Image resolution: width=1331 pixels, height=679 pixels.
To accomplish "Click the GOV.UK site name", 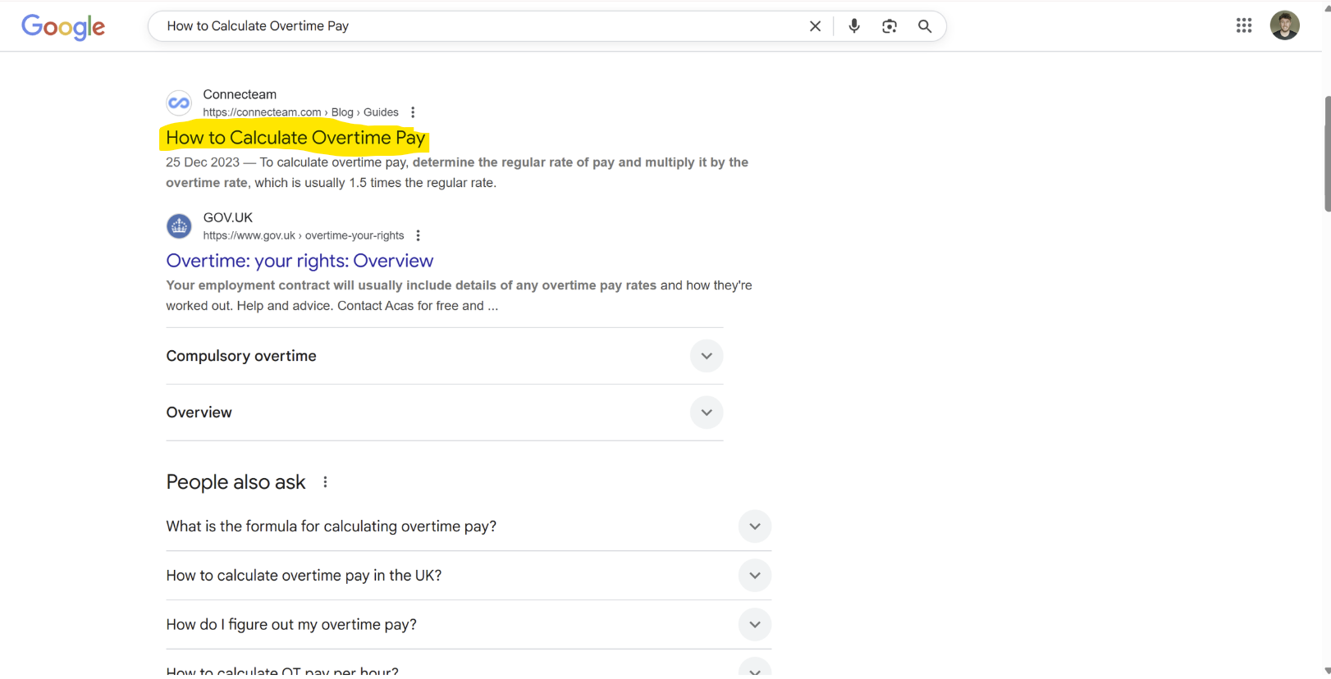I will point(228,217).
